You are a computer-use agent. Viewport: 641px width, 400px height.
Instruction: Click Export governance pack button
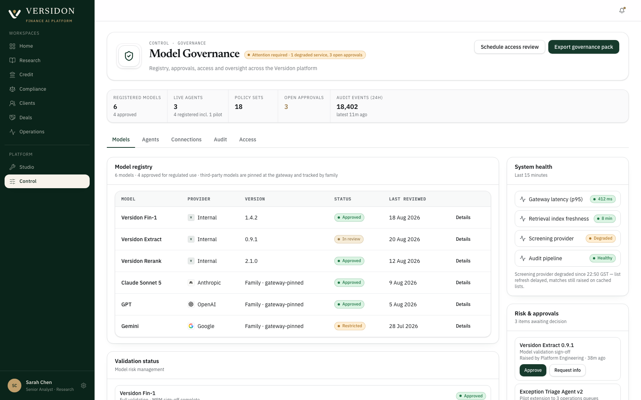click(x=583, y=47)
